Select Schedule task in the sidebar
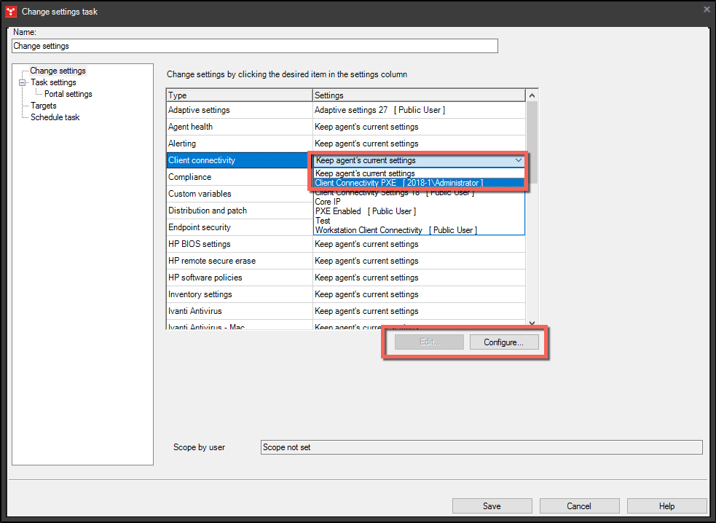The height and width of the screenshot is (523, 716). click(x=55, y=117)
